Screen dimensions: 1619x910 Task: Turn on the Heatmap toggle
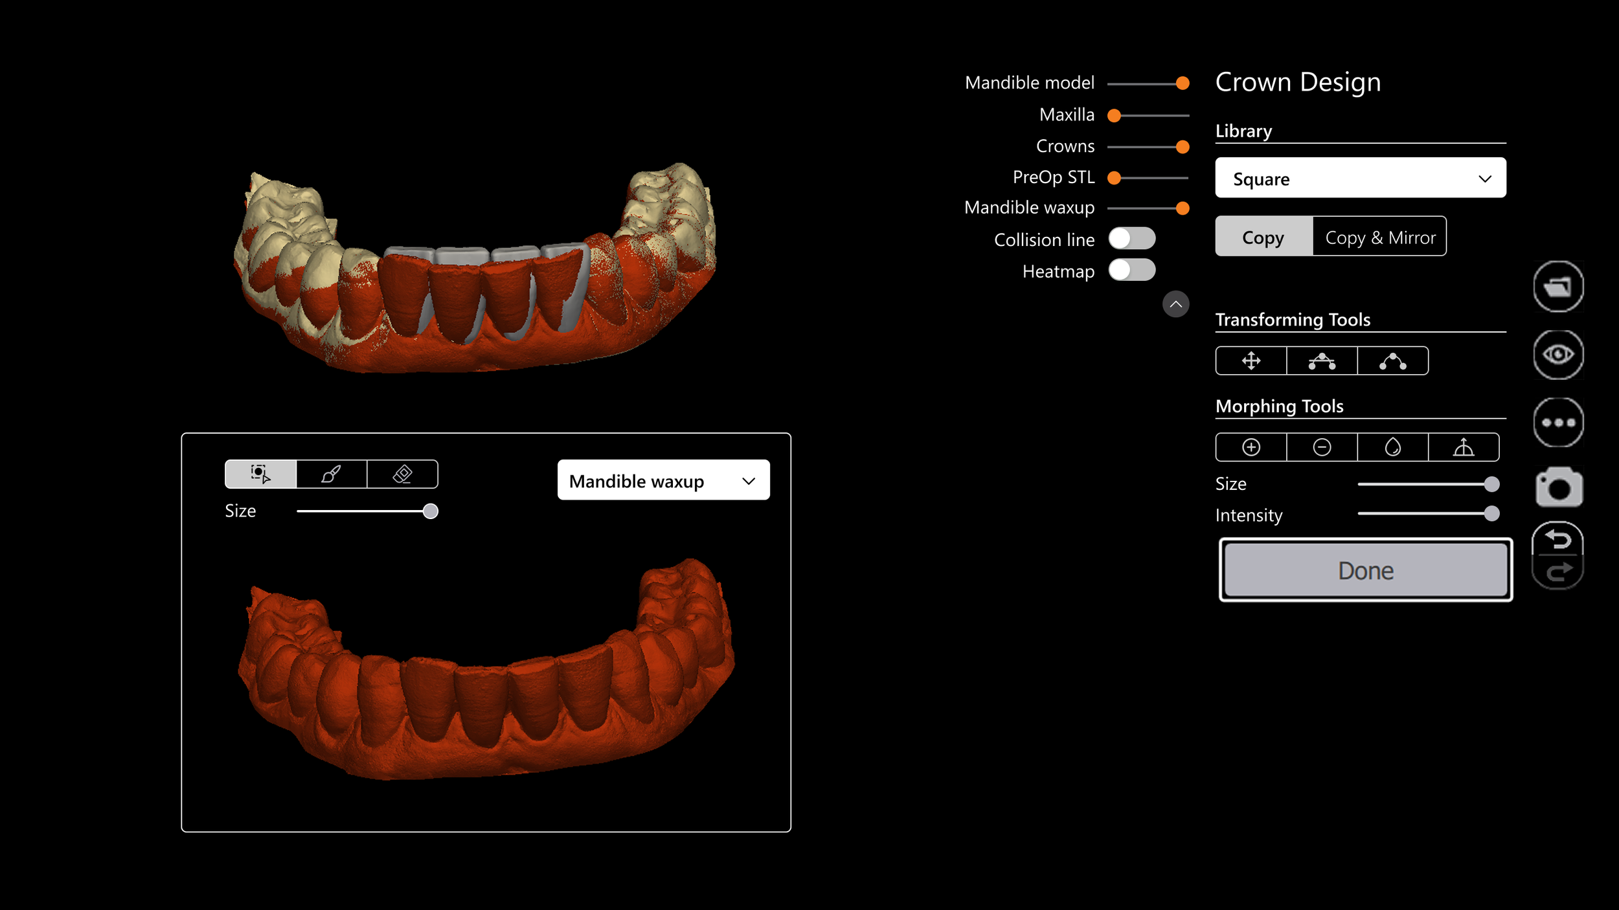point(1131,271)
